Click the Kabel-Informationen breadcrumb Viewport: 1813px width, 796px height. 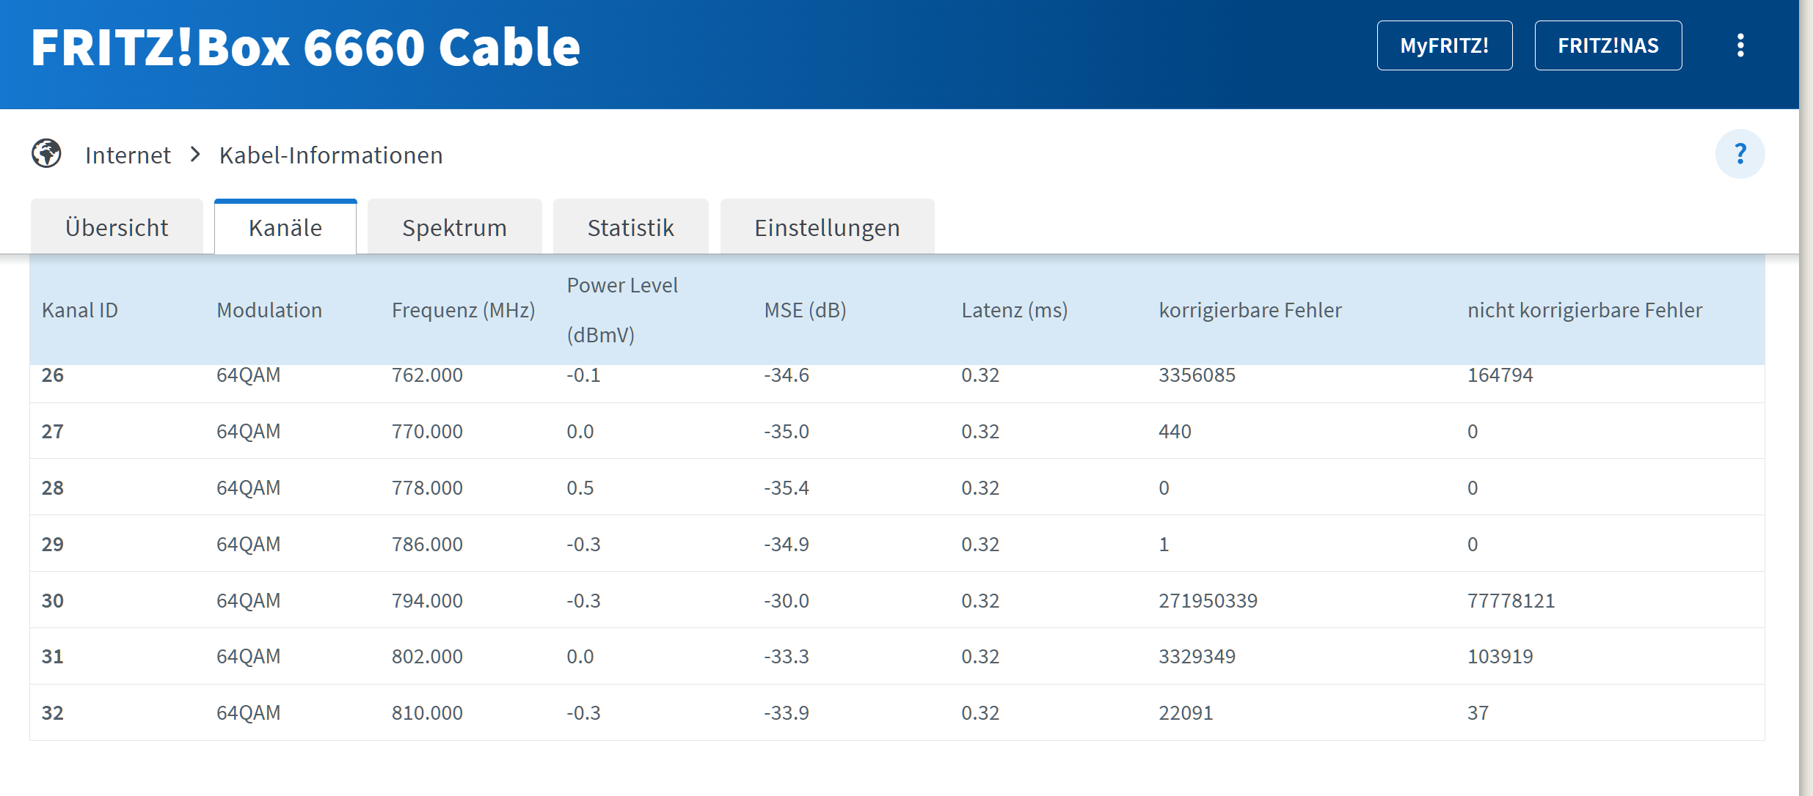331,155
